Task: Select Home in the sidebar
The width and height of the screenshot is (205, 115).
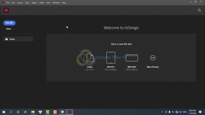Action: (x=18, y=39)
